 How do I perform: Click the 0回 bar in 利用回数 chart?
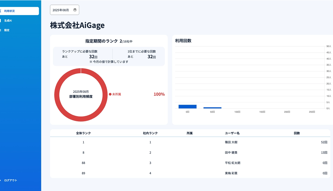click(x=187, y=106)
